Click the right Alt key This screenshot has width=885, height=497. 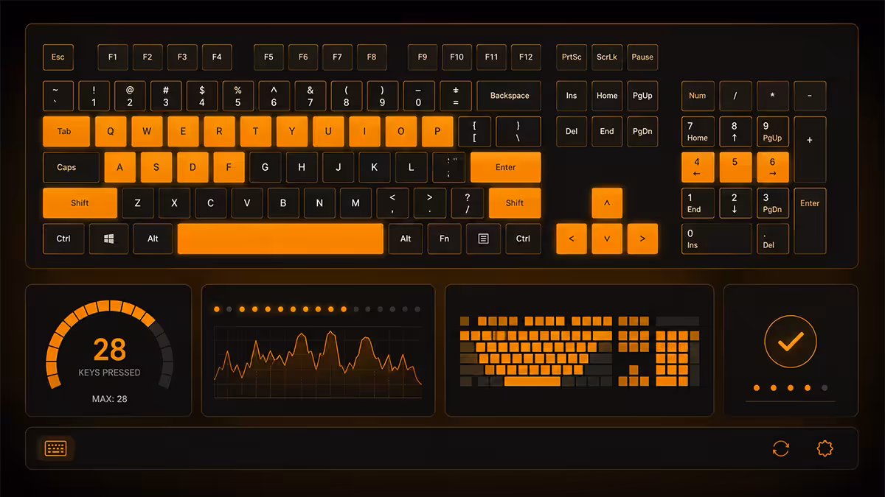tap(406, 239)
